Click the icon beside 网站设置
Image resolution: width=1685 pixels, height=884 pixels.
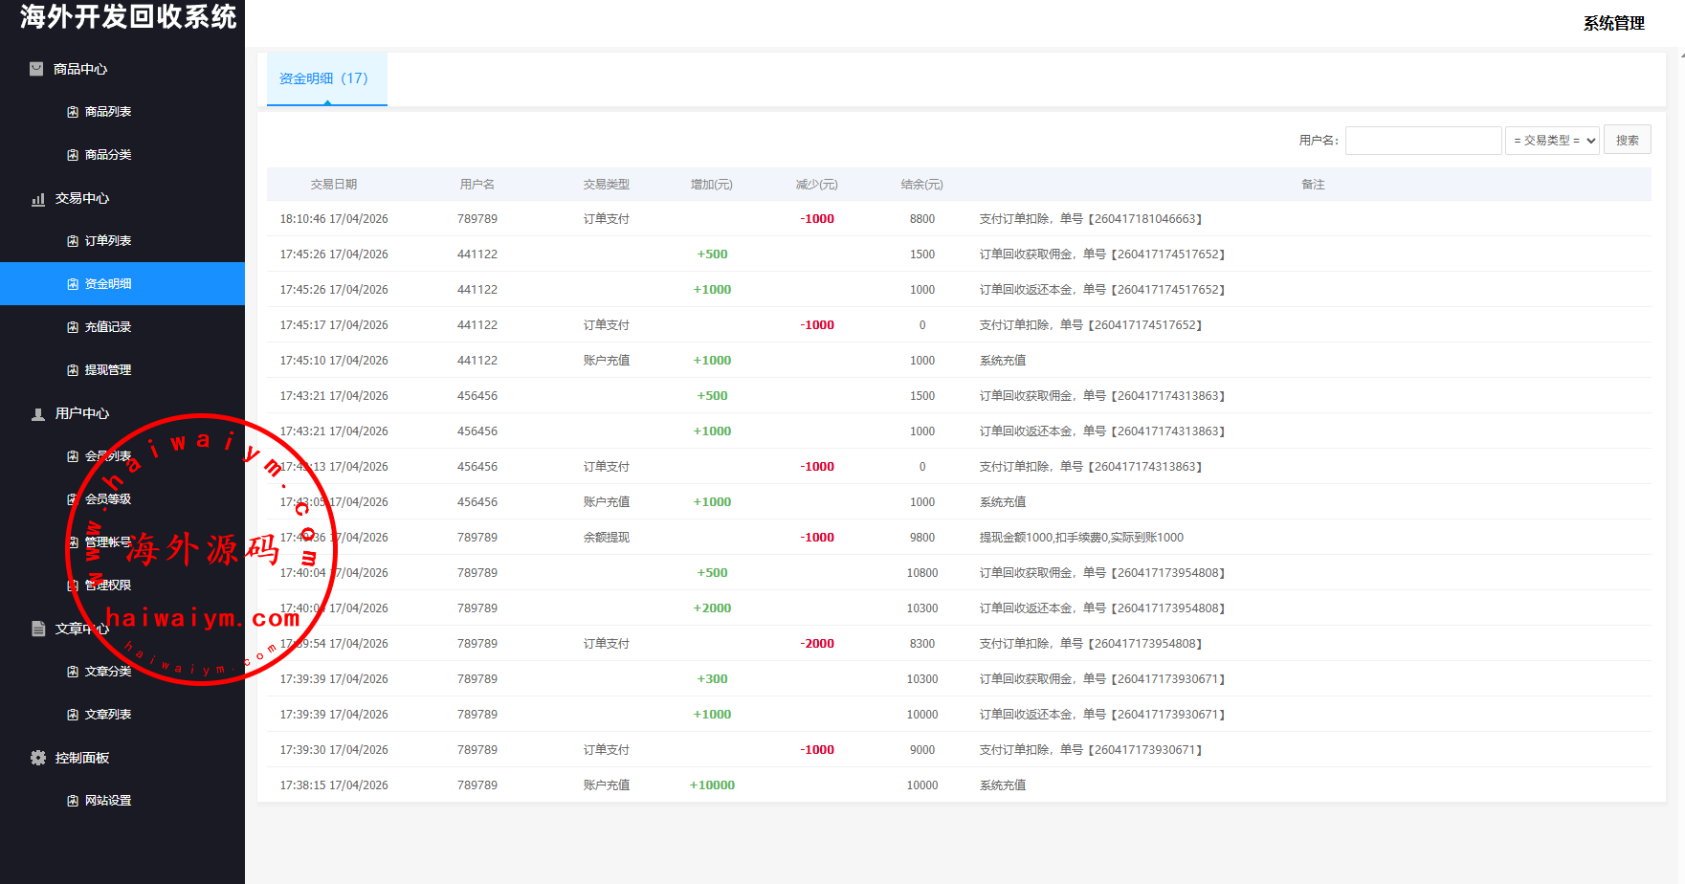73,801
